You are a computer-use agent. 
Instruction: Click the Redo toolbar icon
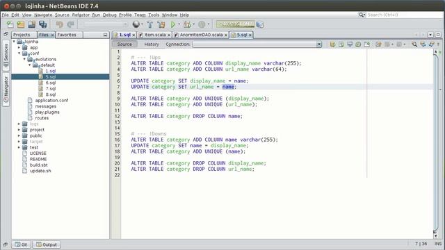[x=70, y=24]
